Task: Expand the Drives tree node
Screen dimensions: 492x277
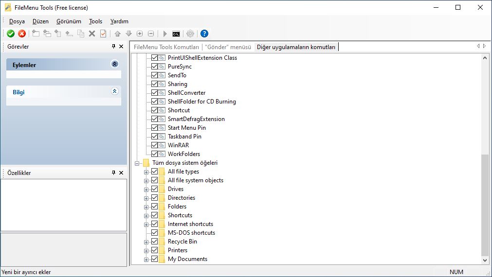Action: pyautogui.click(x=146, y=190)
